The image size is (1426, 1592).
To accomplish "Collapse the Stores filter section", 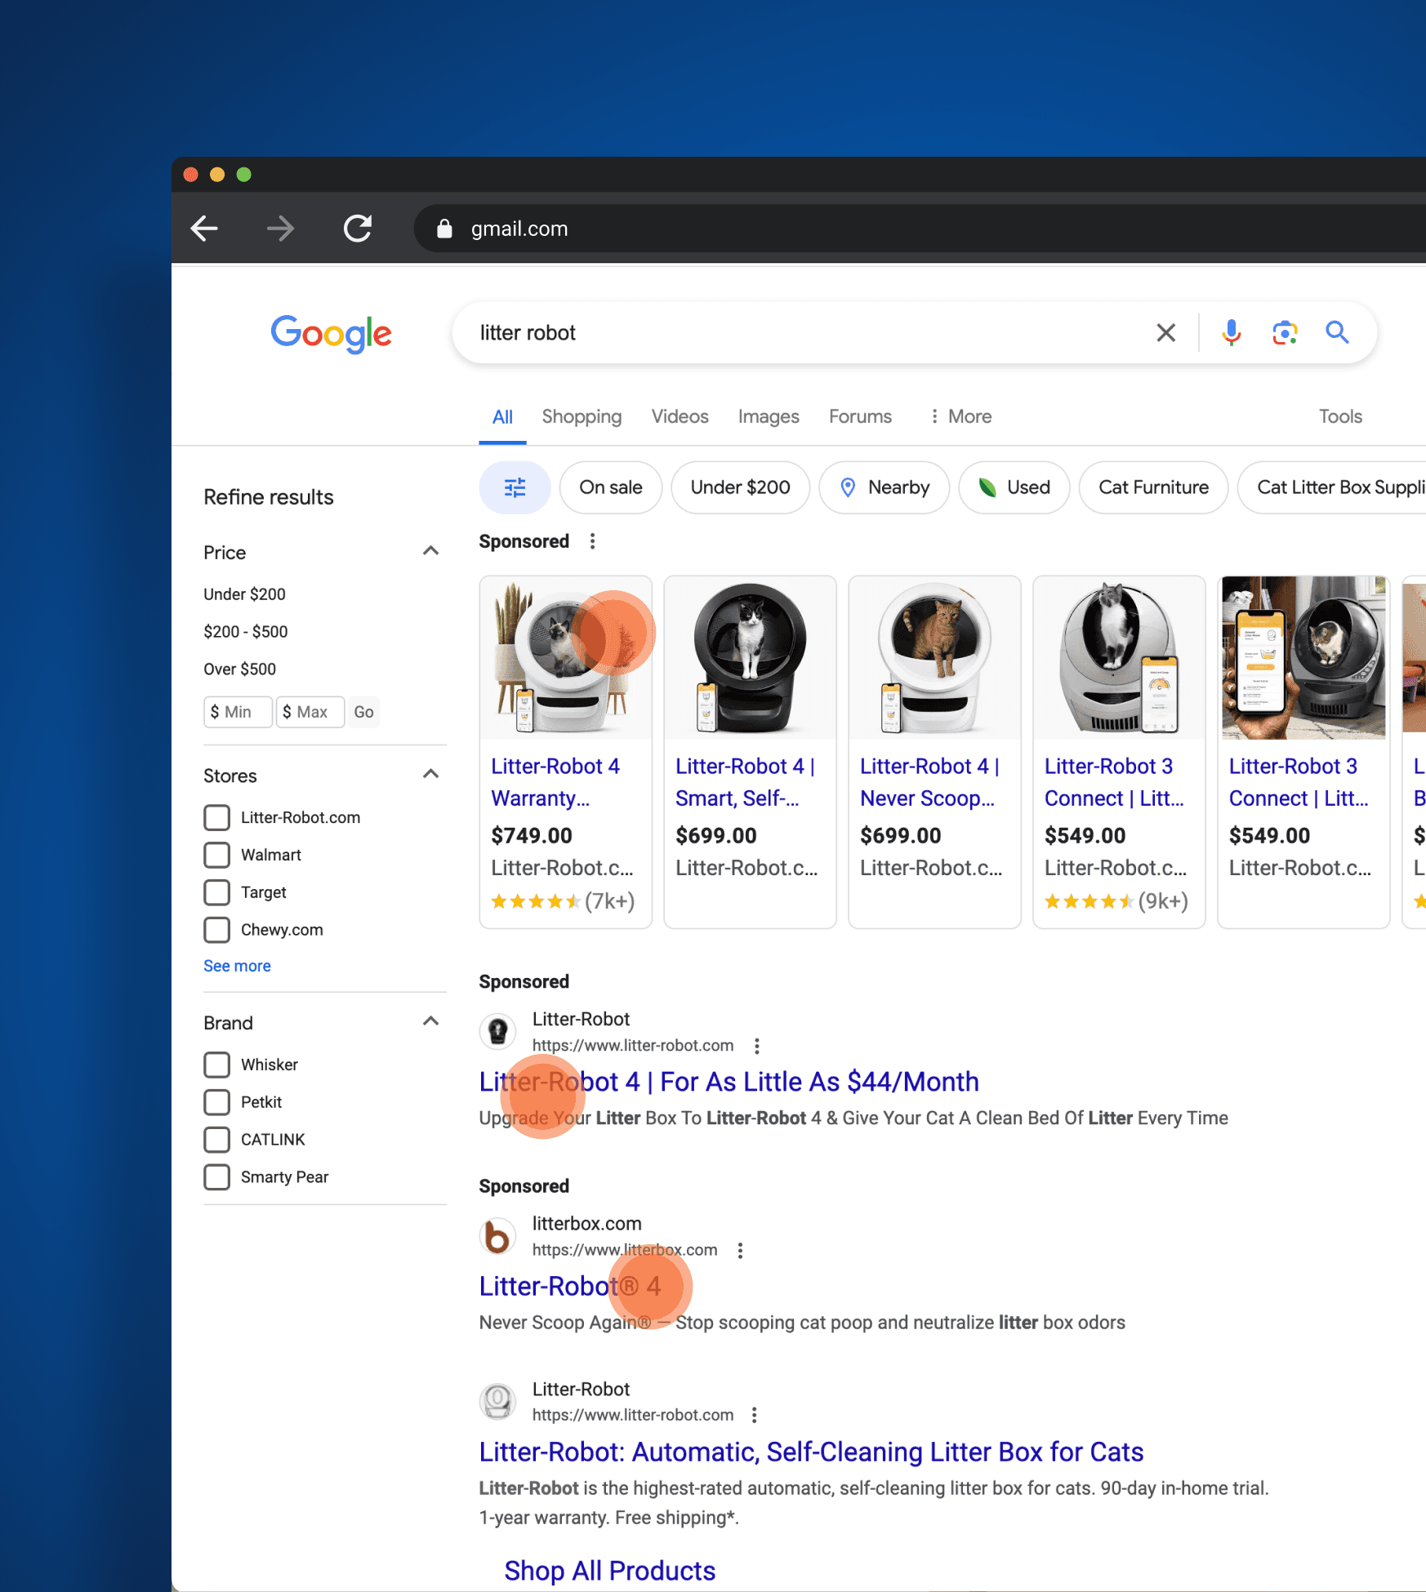I will (431, 774).
